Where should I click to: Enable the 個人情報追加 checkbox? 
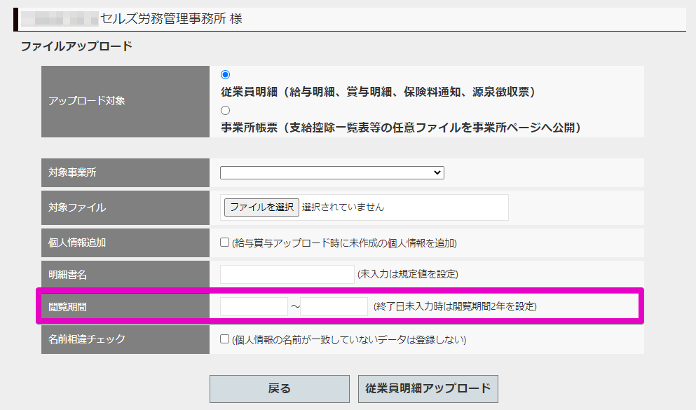[x=224, y=242]
